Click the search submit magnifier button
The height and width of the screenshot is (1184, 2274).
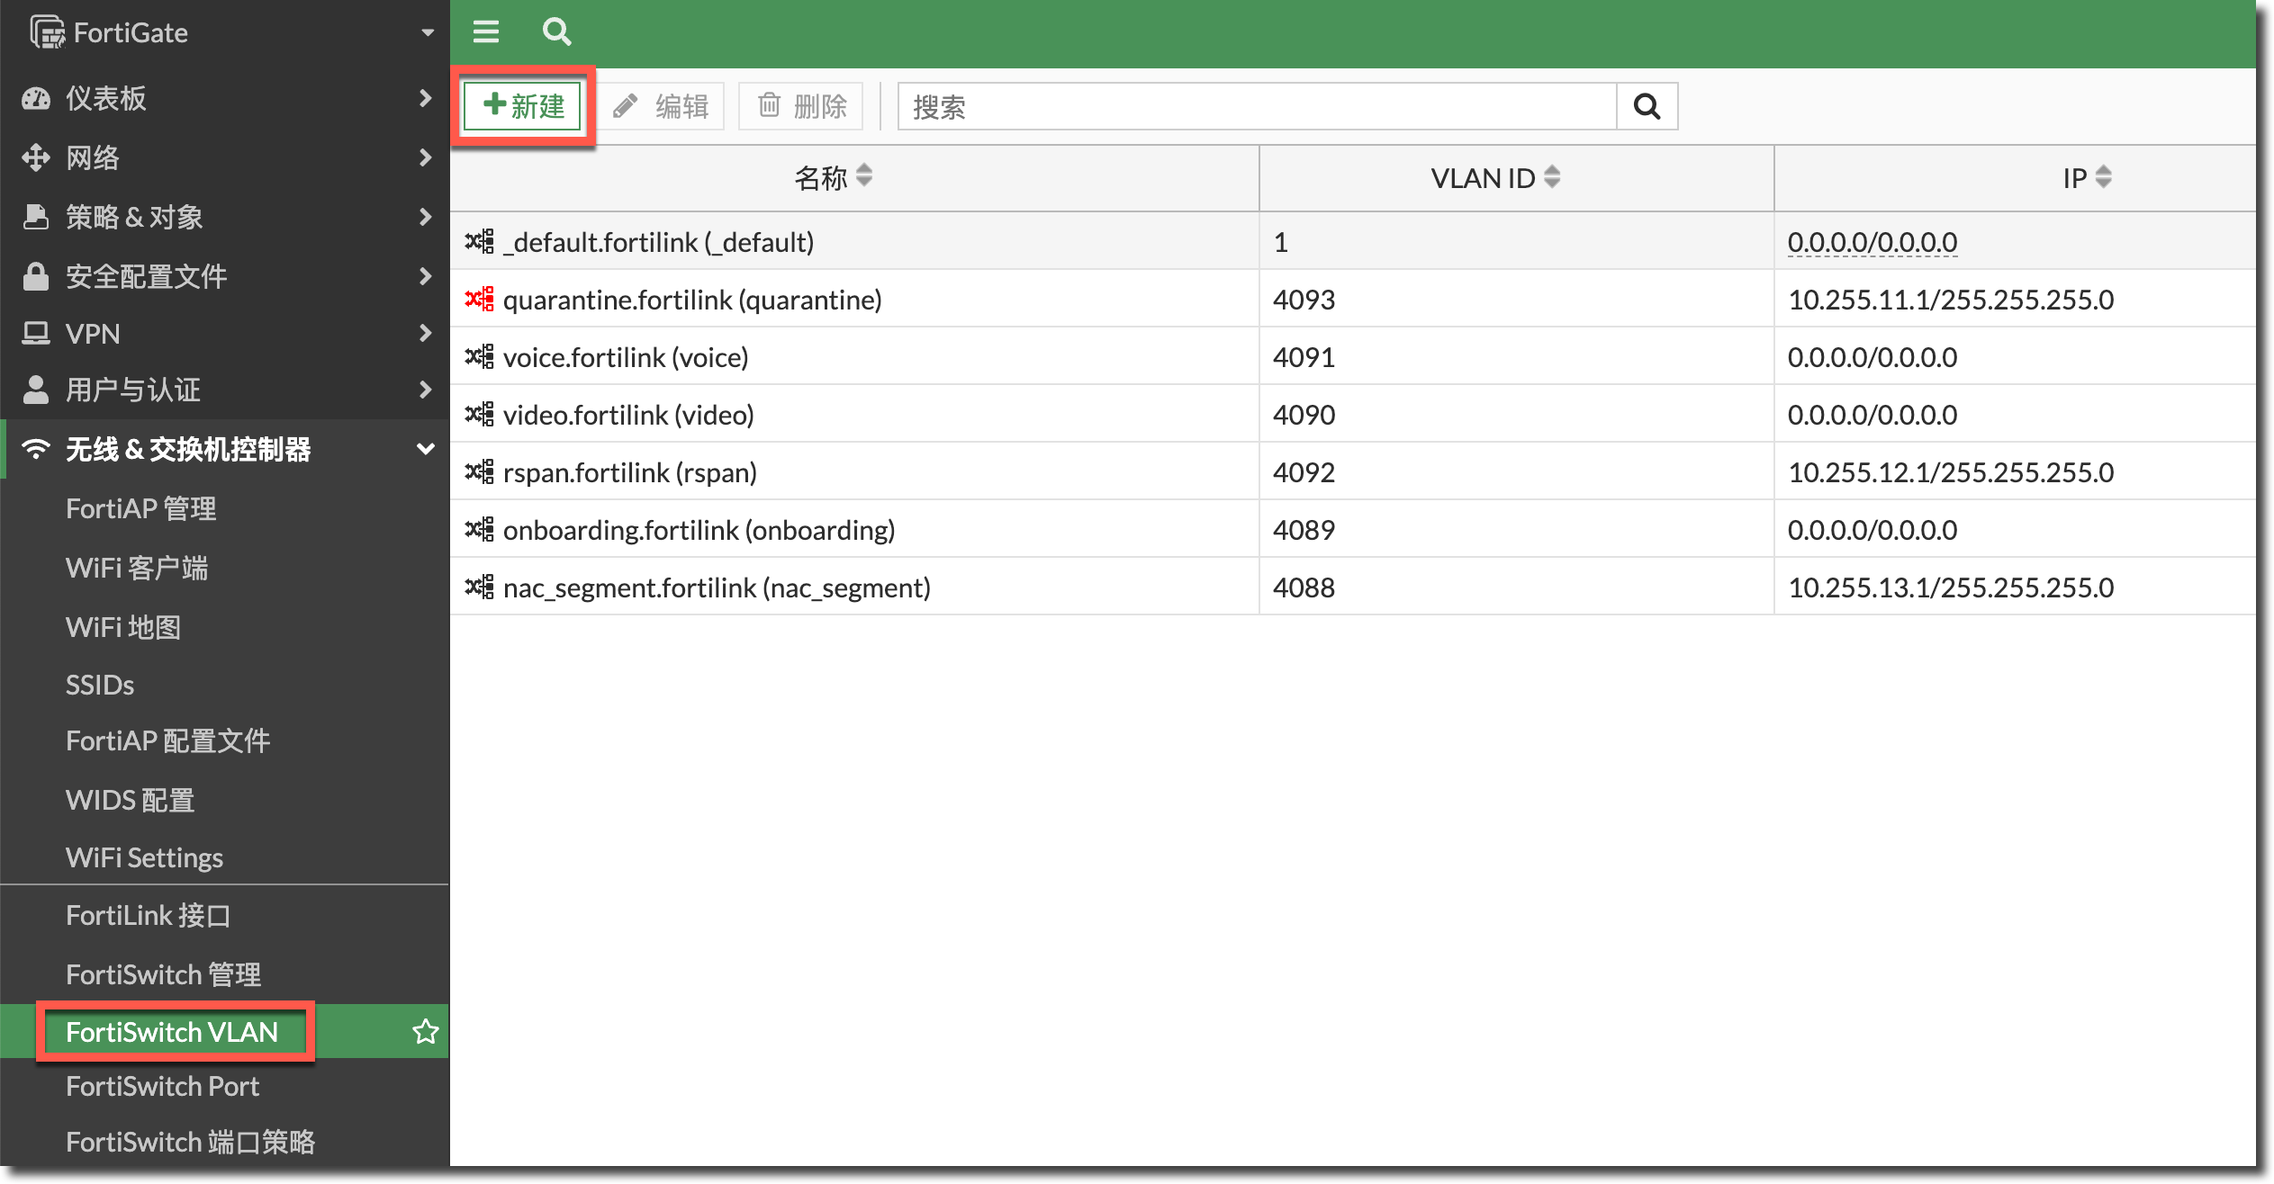pos(1647,106)
